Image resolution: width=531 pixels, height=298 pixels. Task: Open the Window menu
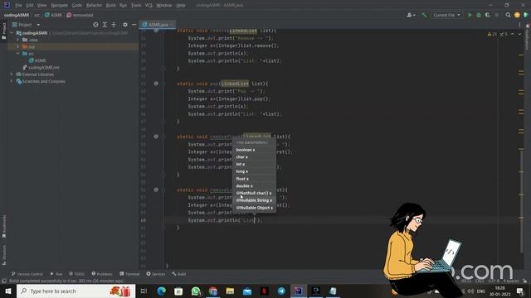(164, 5)
